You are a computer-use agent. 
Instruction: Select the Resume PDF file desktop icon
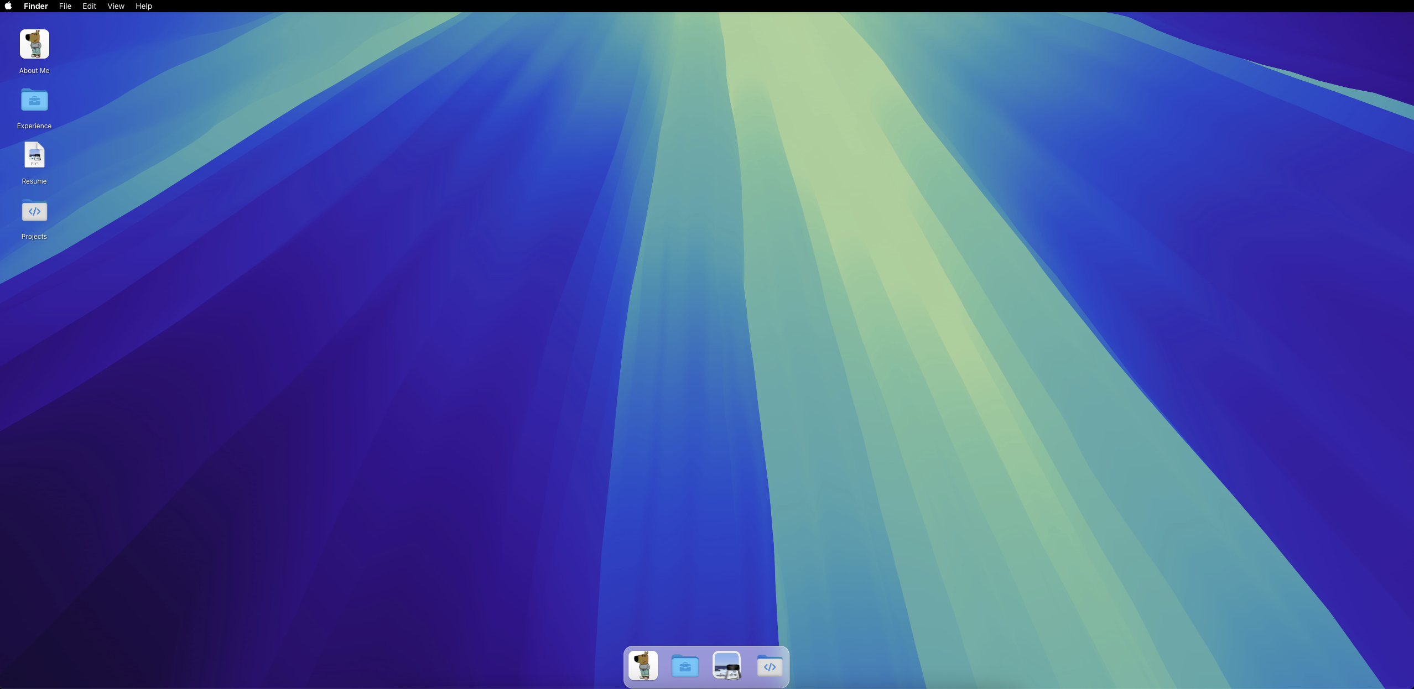pos(34,155)
